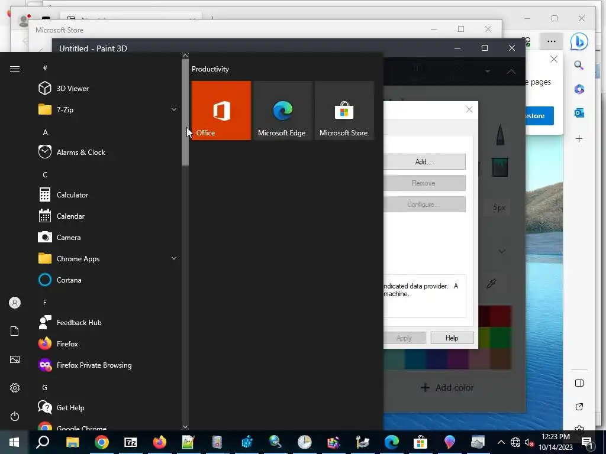This screenshot has height=454, width=606.
Task: Click Edge Settings and more ellipsis
Action: tap(552, 41)
